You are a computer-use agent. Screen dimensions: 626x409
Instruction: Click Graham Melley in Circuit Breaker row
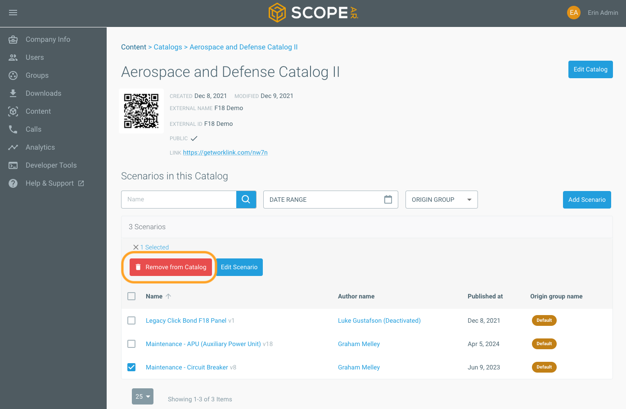[x=359, y=367]
